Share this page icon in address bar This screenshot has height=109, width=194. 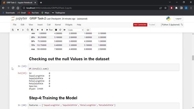161,8
